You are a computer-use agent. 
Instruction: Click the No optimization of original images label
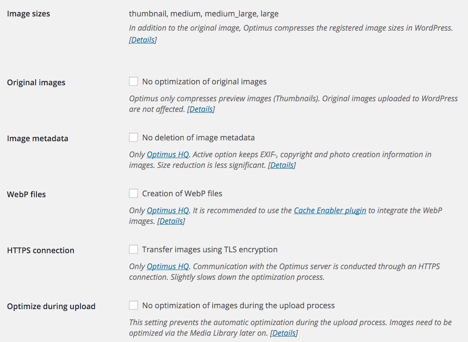[x=205, y=82]
